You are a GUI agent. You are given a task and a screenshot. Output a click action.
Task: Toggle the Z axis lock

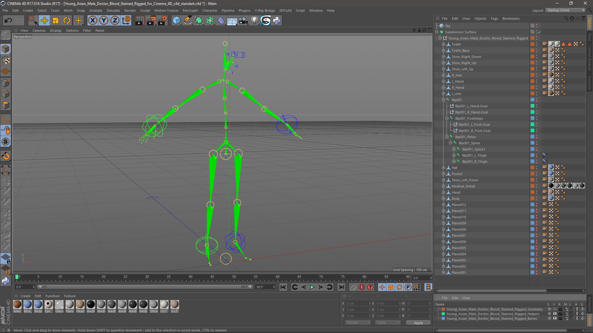coord(115,21)
